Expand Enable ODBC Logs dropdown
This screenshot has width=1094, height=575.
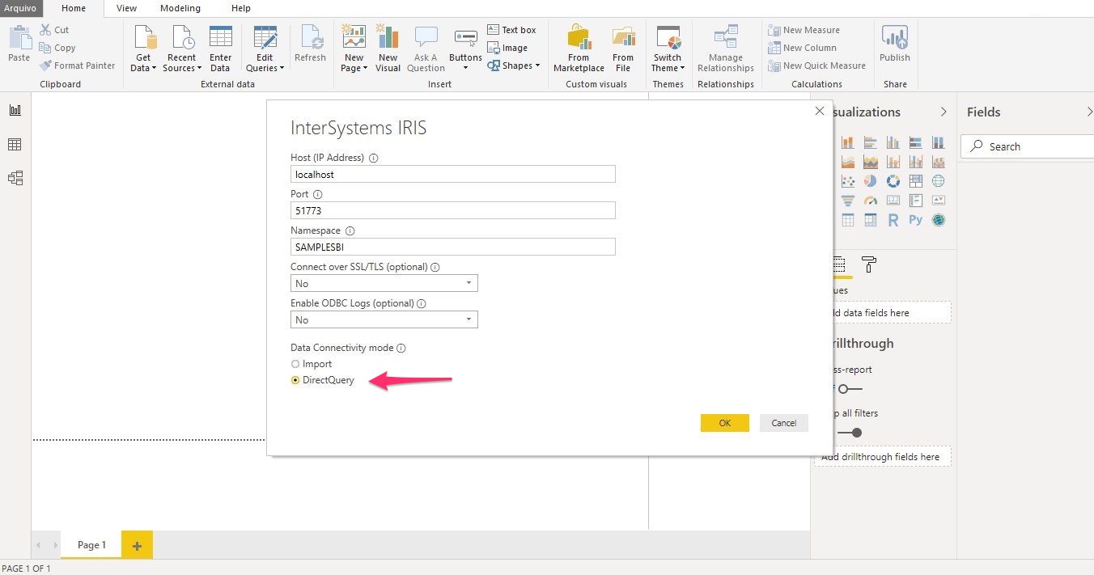[x=384, y=320]
